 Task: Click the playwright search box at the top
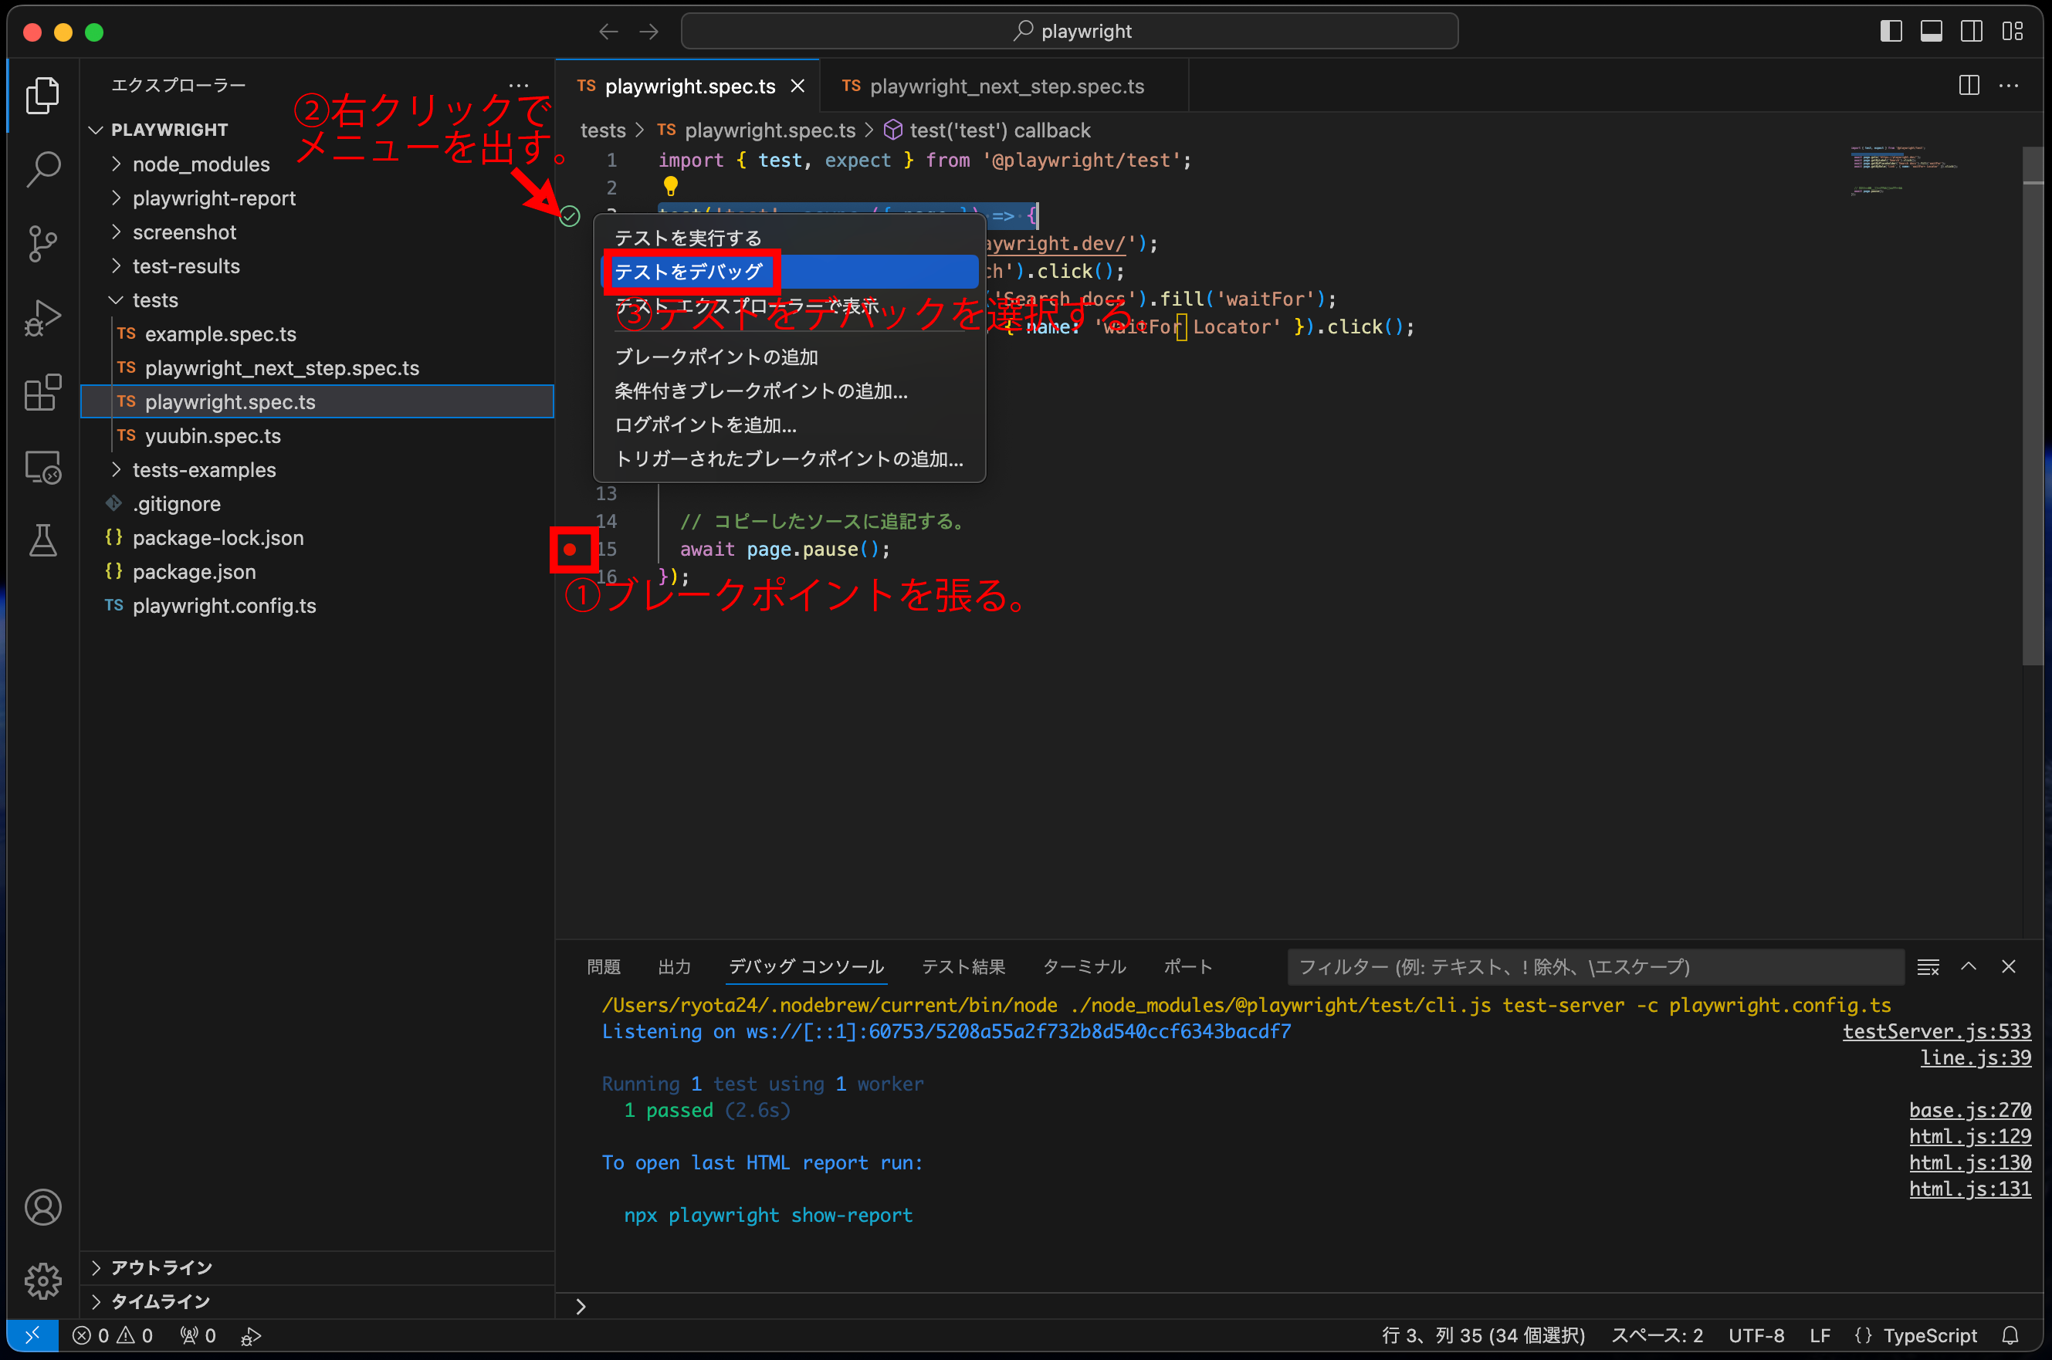point(1070,30)
